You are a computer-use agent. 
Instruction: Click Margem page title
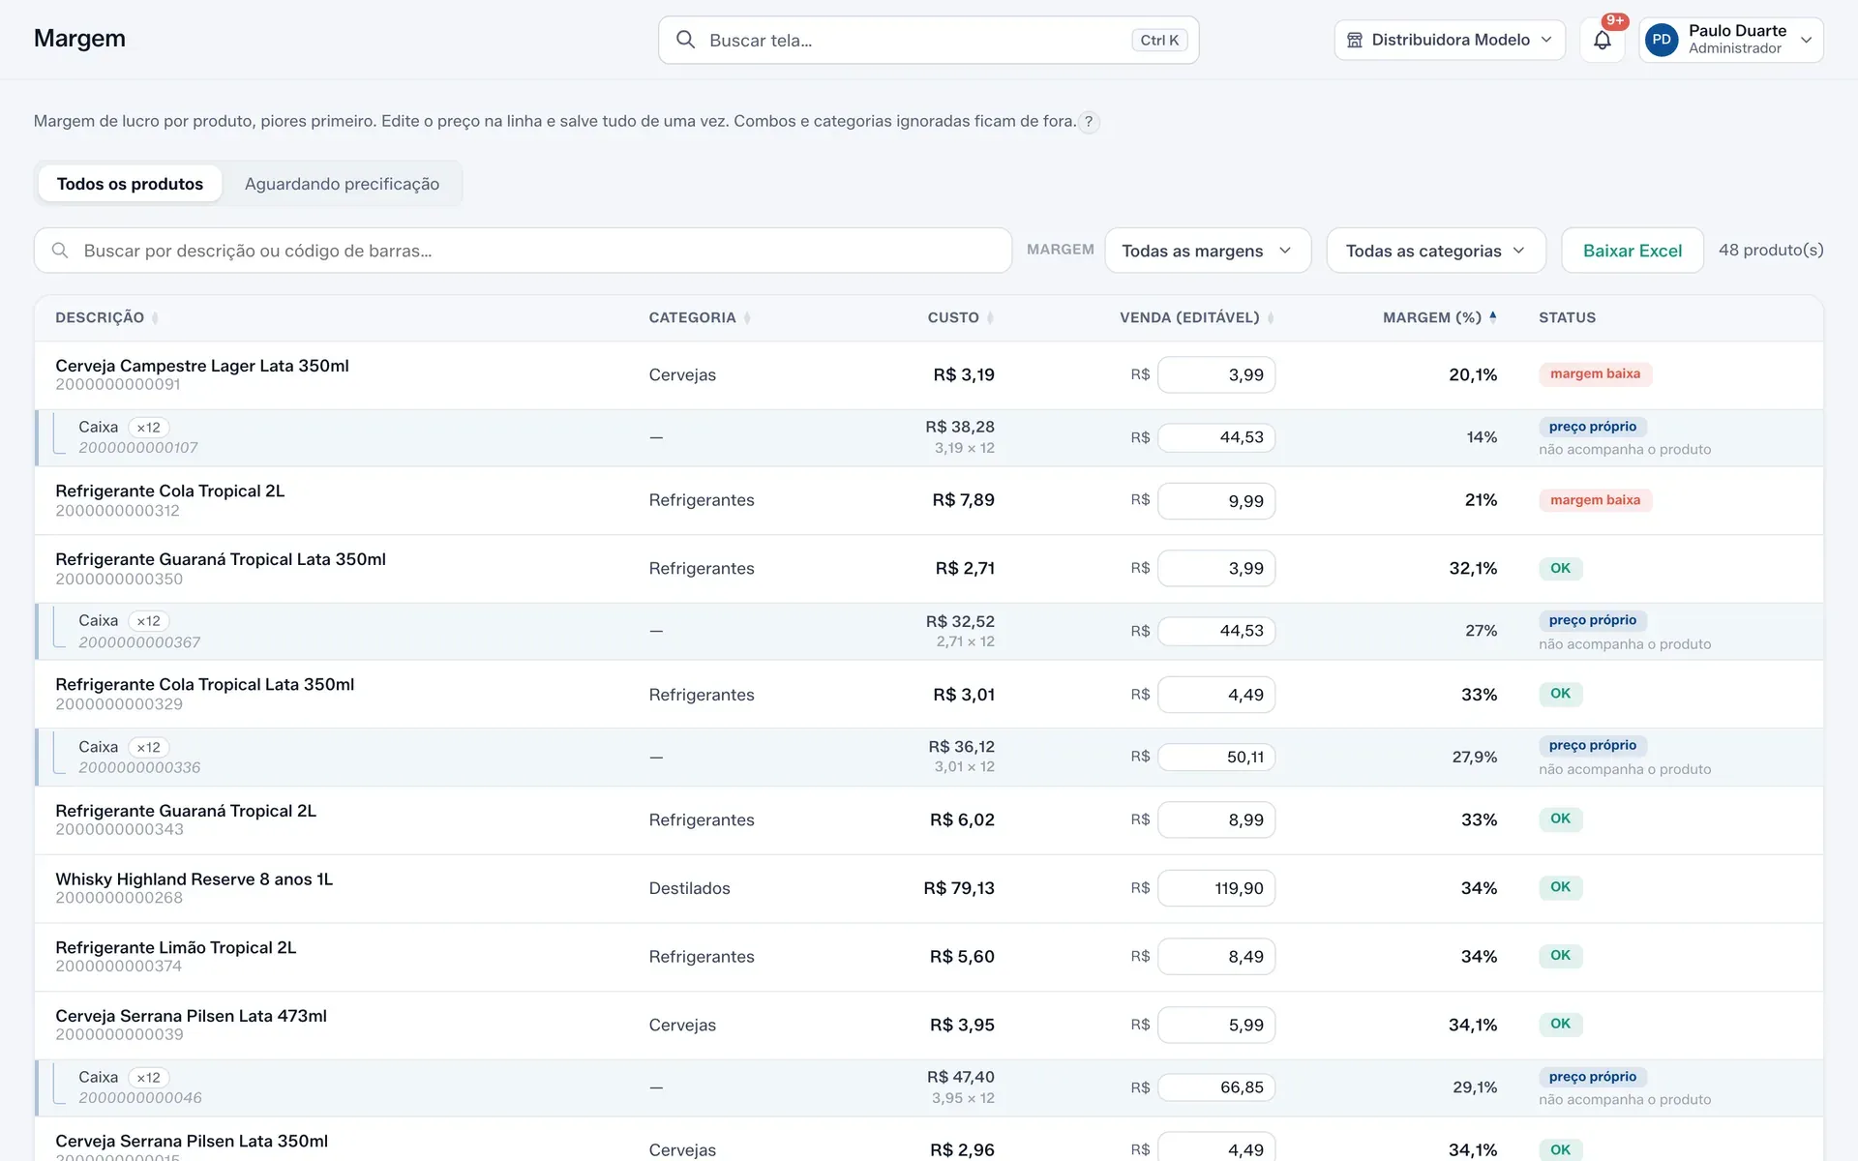click(x=79, y=39)
